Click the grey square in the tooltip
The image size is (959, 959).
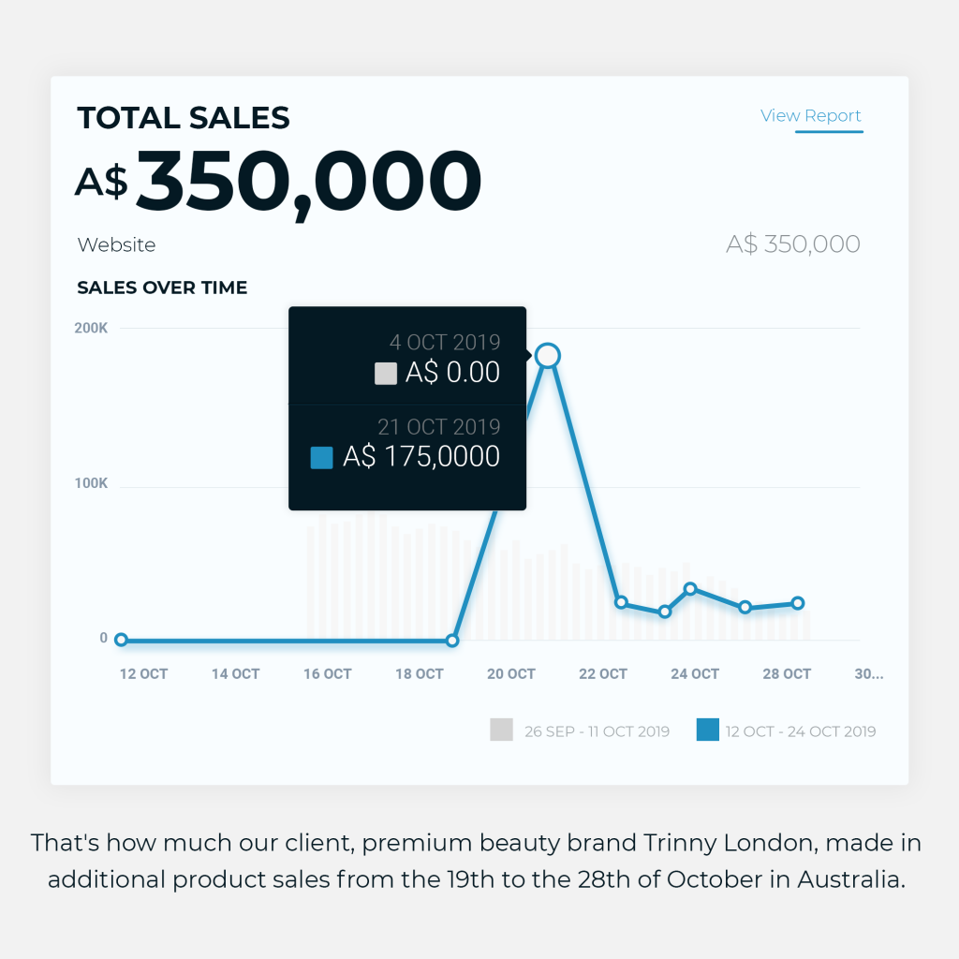tap(385, 373)
